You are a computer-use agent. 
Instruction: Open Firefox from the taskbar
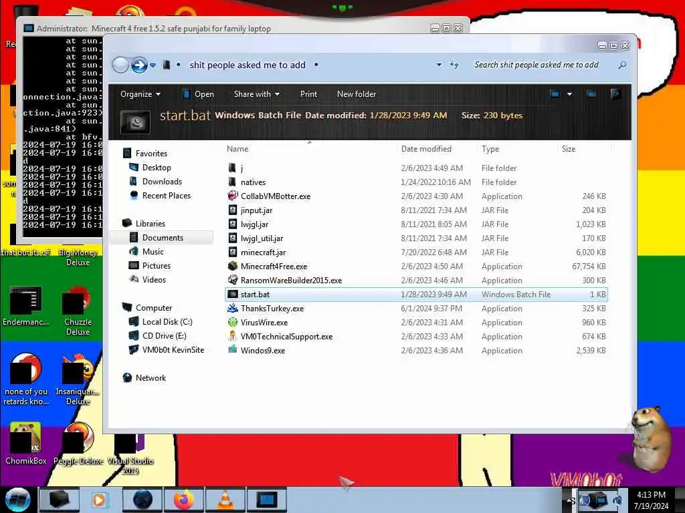pyautogui.click(x=184, y=500)
